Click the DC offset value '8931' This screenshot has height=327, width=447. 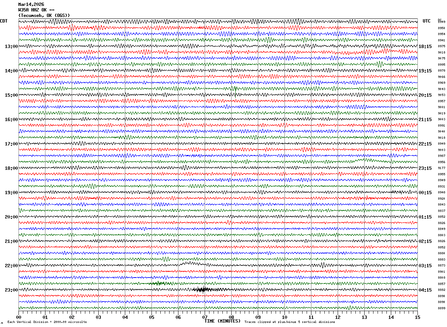(441, 186)
